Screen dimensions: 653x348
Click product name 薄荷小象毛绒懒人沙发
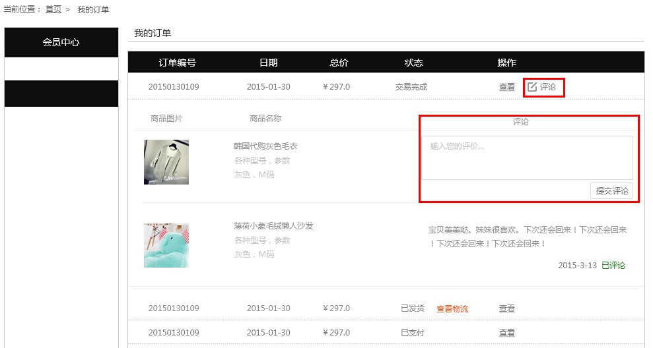(273, 226)
